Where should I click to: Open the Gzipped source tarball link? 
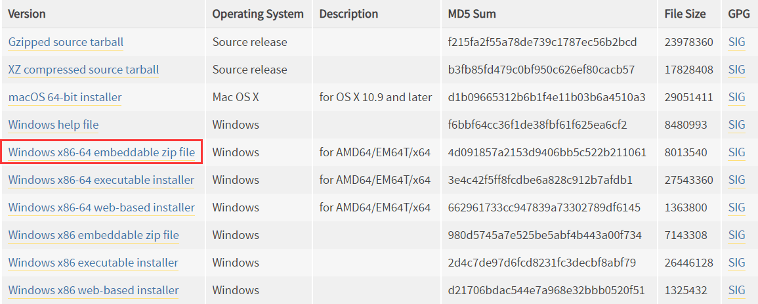click(66, 42)
